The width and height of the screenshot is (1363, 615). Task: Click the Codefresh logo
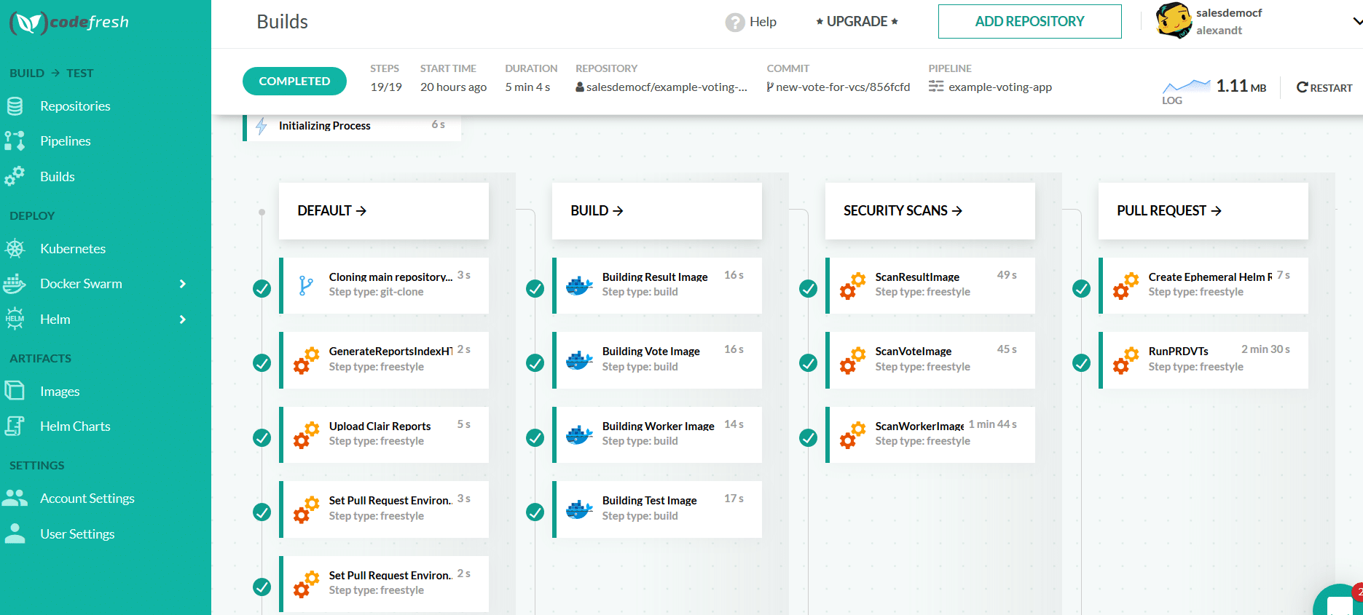point(69,23)
